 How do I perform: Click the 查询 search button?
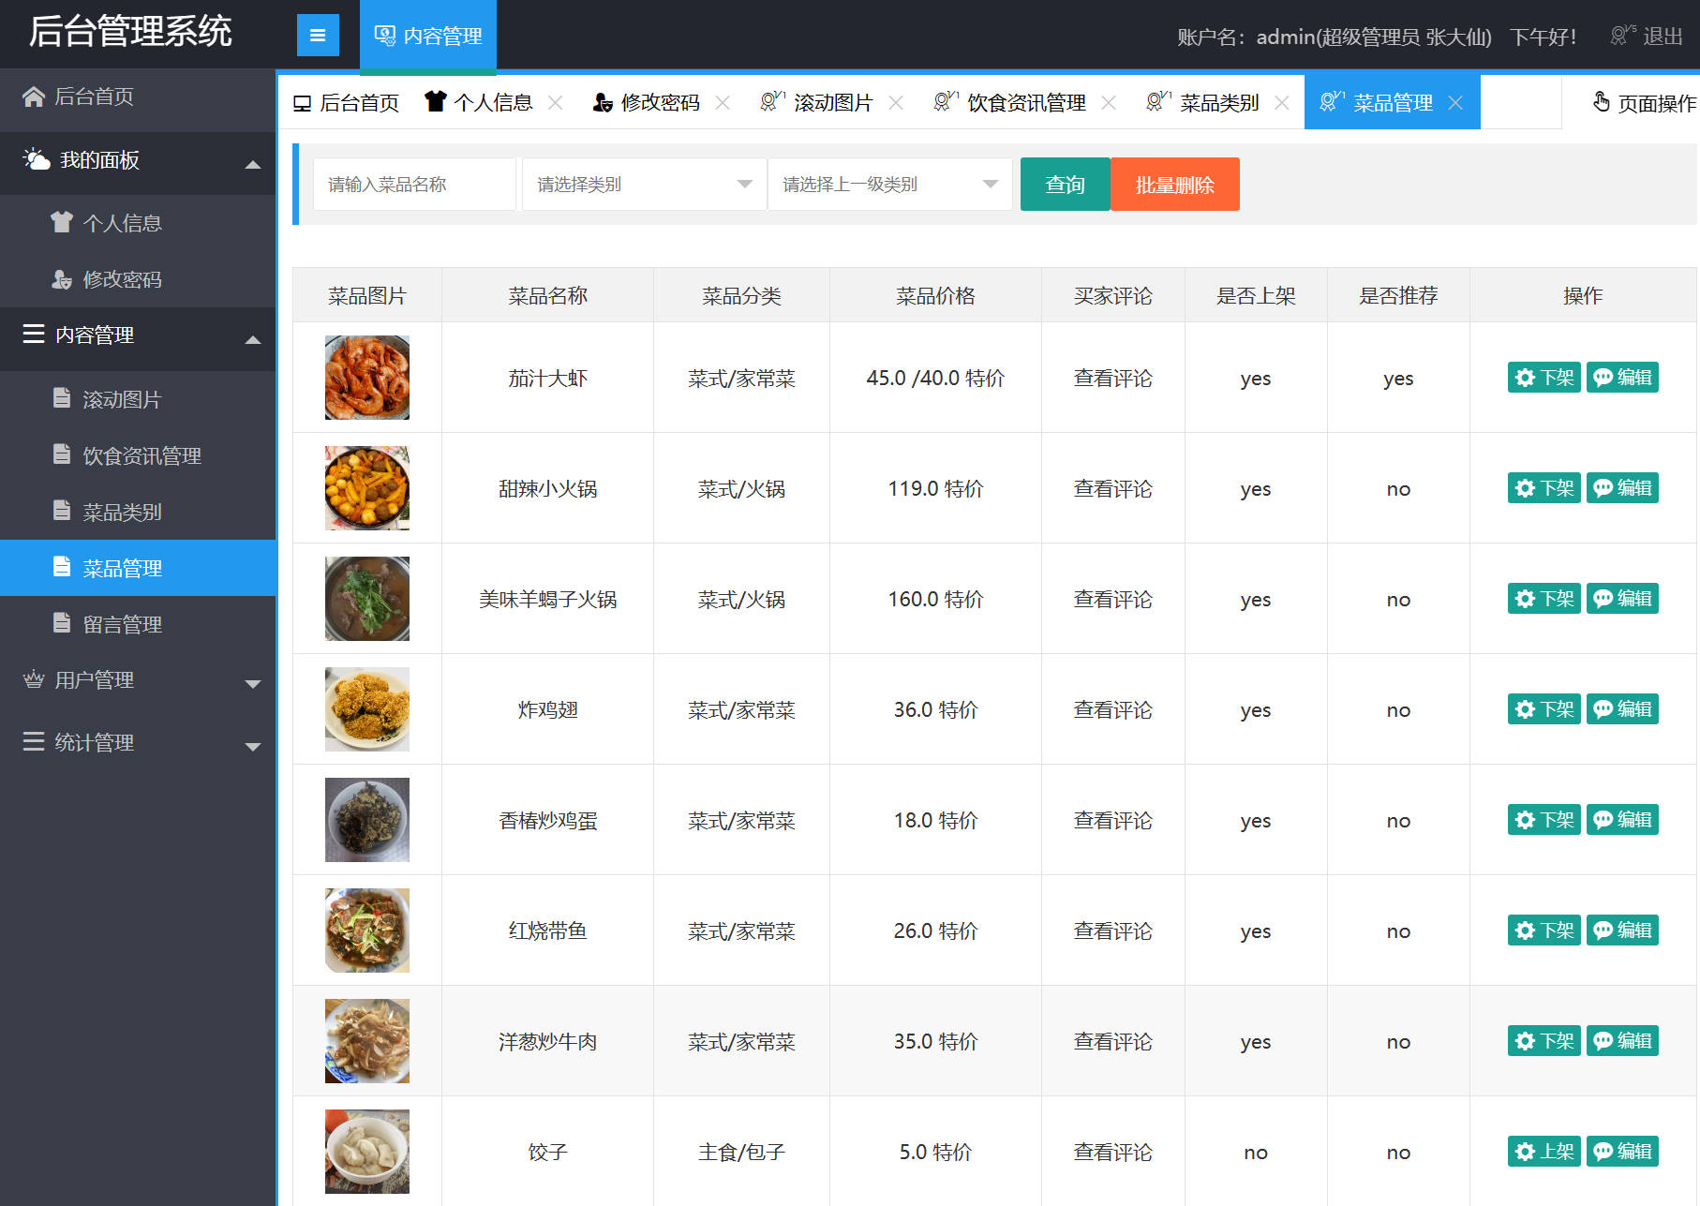[x=1065, y=184]
